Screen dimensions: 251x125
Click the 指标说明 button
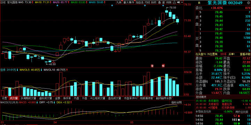click(x=176, y=102)
